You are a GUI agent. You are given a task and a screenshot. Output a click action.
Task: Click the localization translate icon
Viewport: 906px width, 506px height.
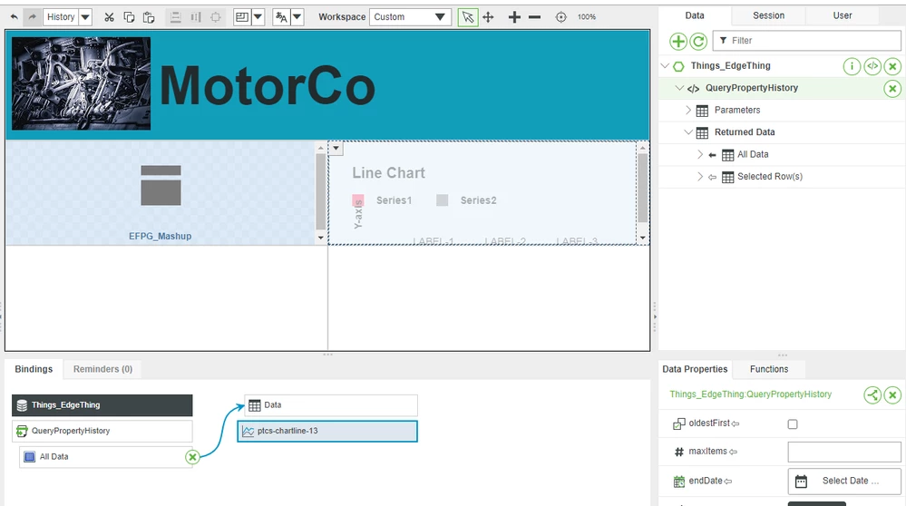coord(281,16)
